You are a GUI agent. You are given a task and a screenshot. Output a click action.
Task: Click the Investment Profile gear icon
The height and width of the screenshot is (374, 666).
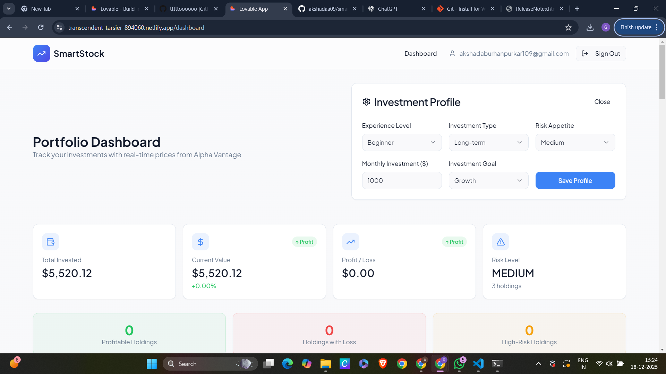coord(366,102)
